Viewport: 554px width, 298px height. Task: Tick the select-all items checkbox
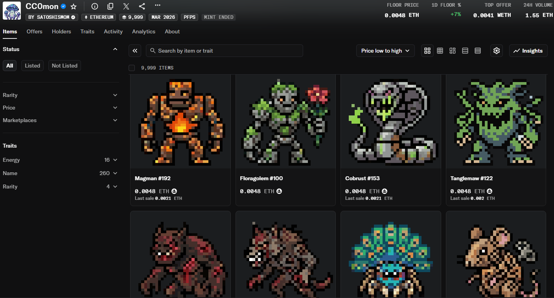132,68
